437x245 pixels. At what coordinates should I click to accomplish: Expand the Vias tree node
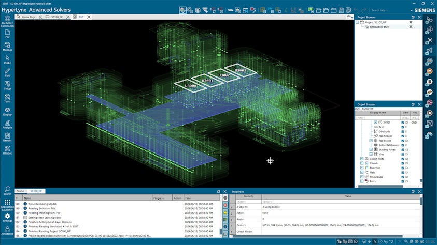(371, 154)
